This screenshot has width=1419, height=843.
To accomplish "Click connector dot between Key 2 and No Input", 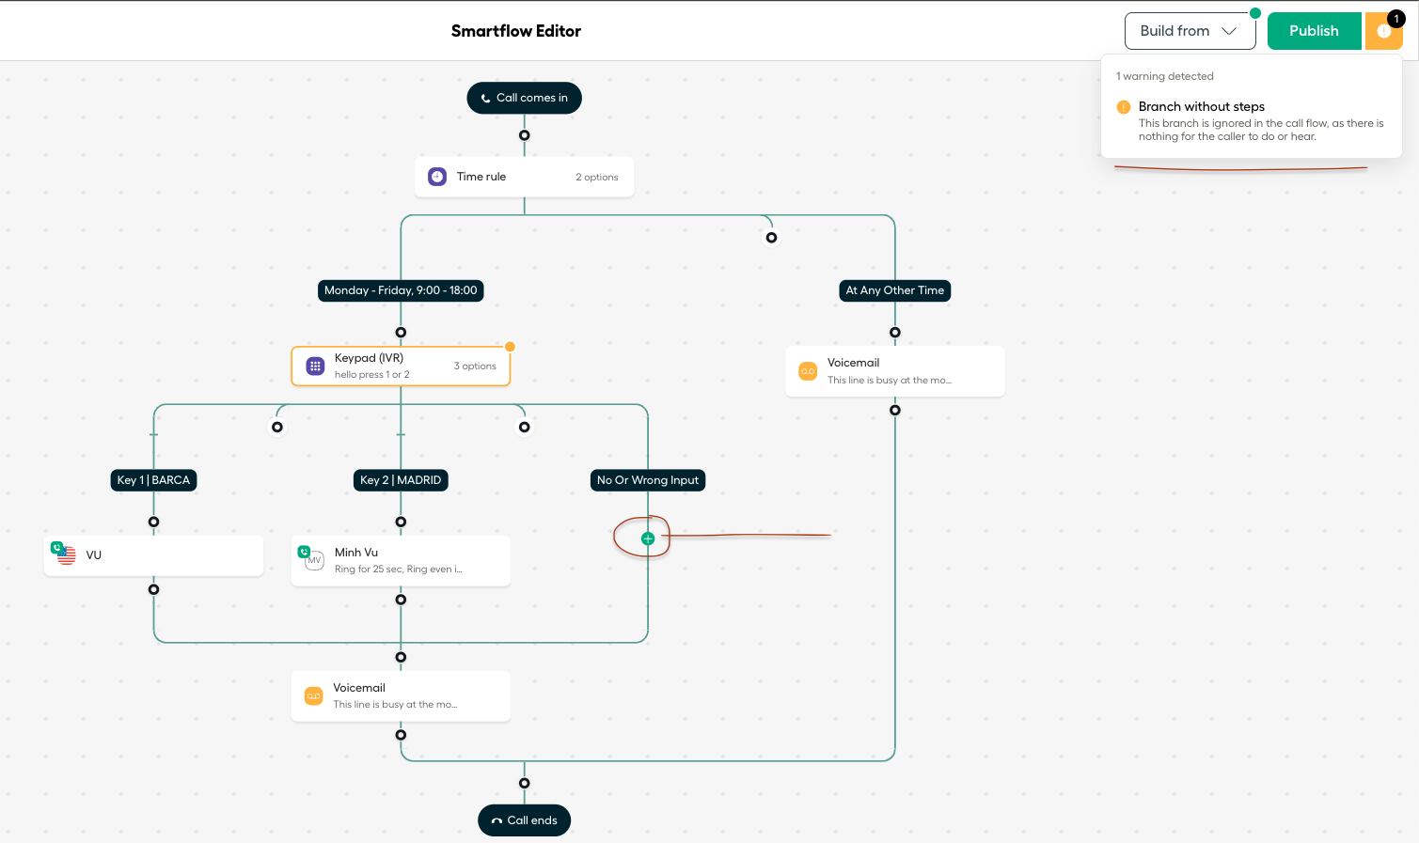I will pyautogui.click(x=524, y=428).
